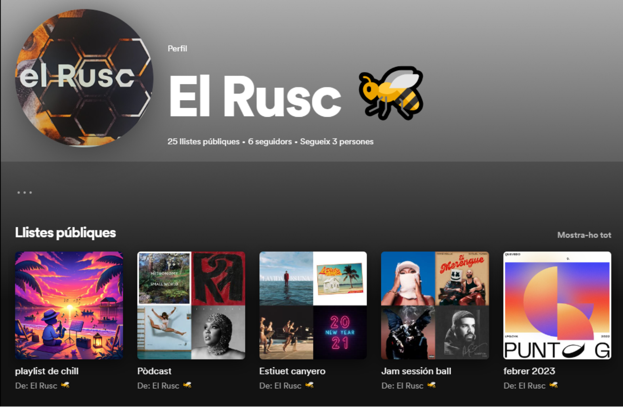Viewport: 623px width, 407px height.
Task: Click the playlist de chill title
Action: point(47,371)
